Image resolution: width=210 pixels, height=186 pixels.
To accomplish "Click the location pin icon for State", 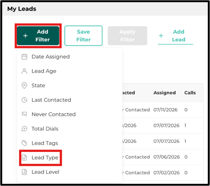I will tap(24, 85).
